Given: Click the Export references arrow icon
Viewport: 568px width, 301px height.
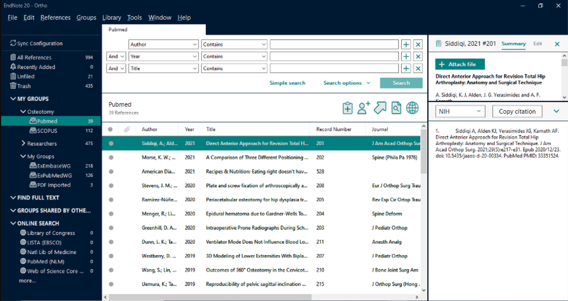Looking at the screenshot, I should pos(380,108).
